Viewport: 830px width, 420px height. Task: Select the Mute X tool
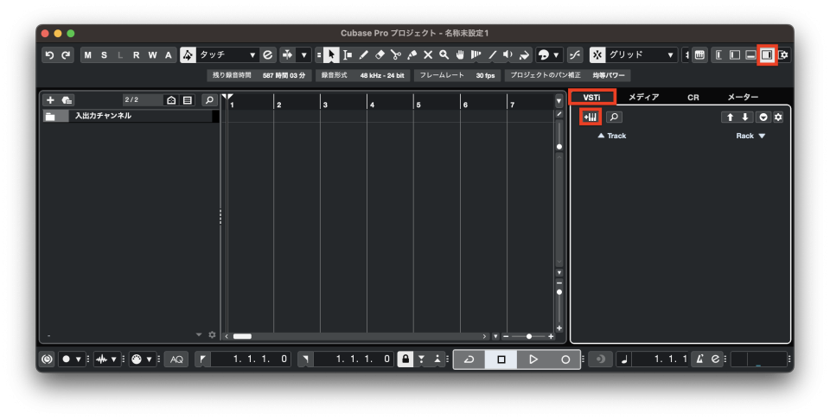[x=428, y=55]
